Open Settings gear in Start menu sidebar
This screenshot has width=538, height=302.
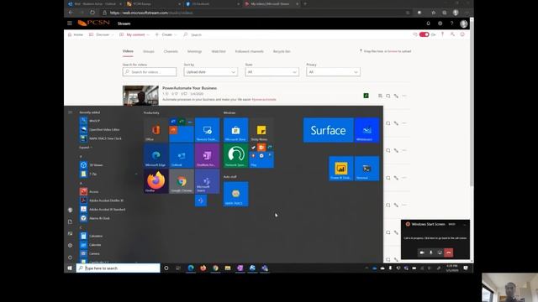(70, 245)
